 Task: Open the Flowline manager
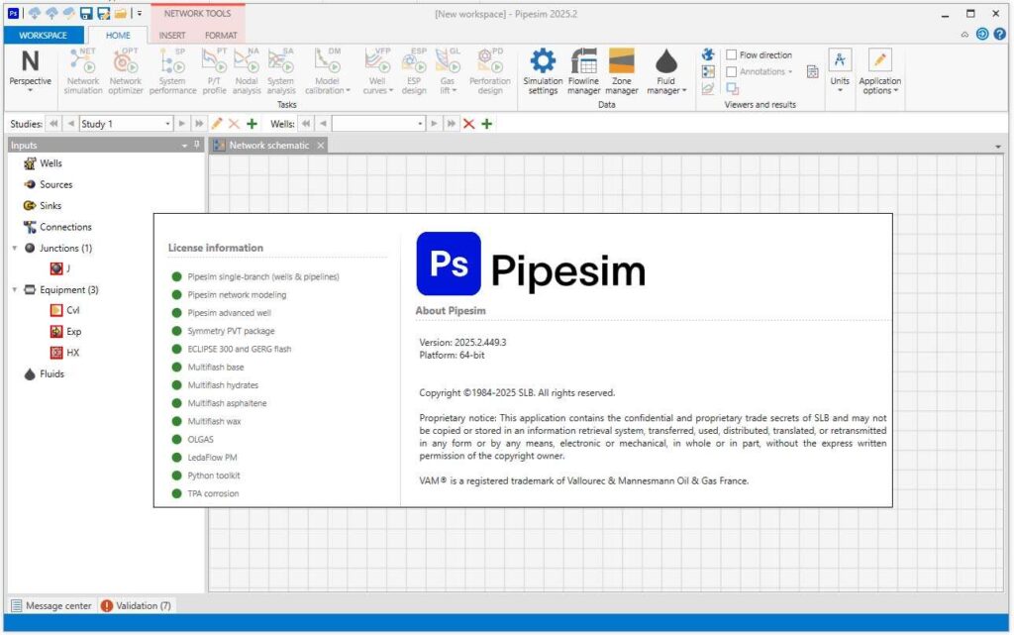[584, 71]
